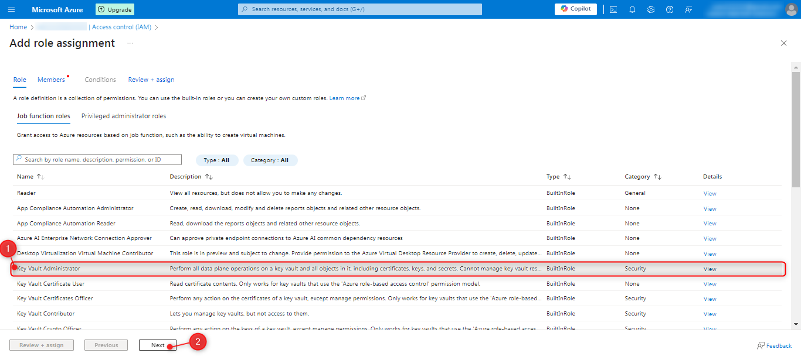Open the feedback icon in top bar

point(688,9)
